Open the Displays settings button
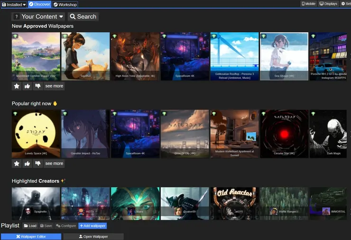351x240 pixels. tap(328, 4)
